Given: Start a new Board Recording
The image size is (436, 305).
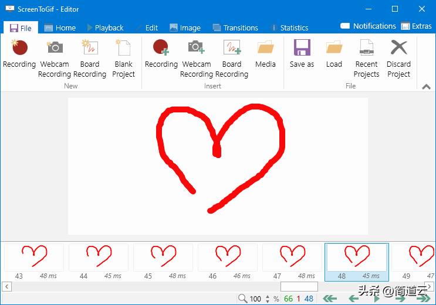Looking at the screenshot, I should click(90, 59).
